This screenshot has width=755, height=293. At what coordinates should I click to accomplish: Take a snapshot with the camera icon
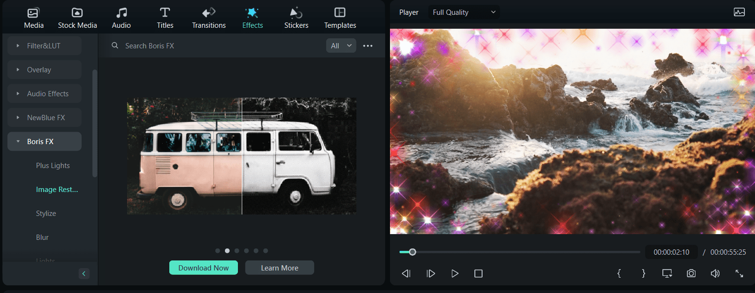pyautogui.click(x=691, y=273)
